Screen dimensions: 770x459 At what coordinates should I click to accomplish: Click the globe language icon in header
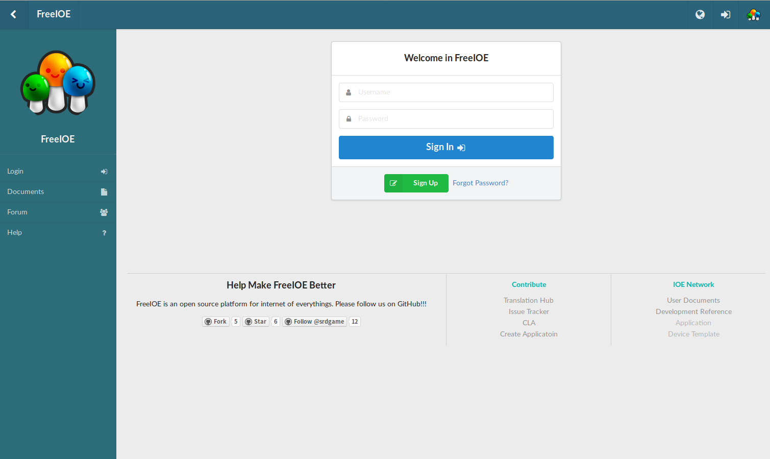[700, 14]
